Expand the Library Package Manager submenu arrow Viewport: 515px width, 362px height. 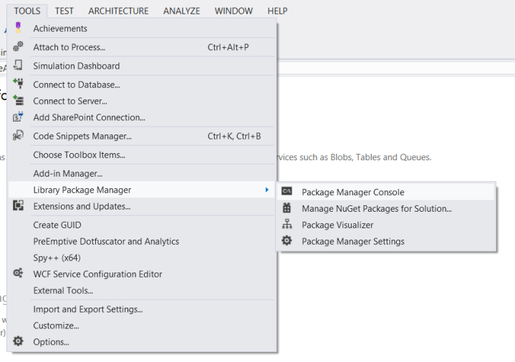pyautogui.click(x=267, y=190)
